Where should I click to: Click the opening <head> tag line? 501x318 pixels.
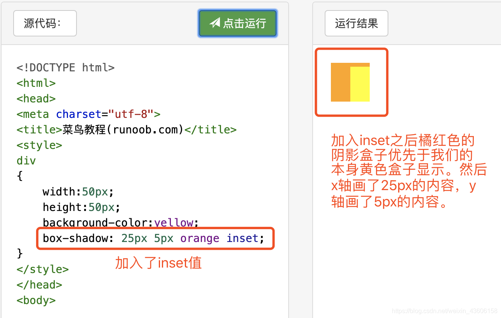pos(36,99)
